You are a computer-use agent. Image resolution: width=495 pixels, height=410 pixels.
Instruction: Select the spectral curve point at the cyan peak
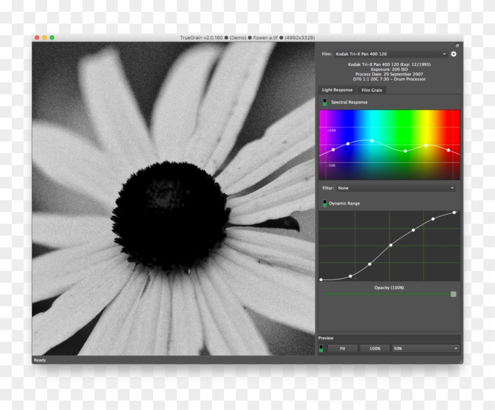click(371, 141)
